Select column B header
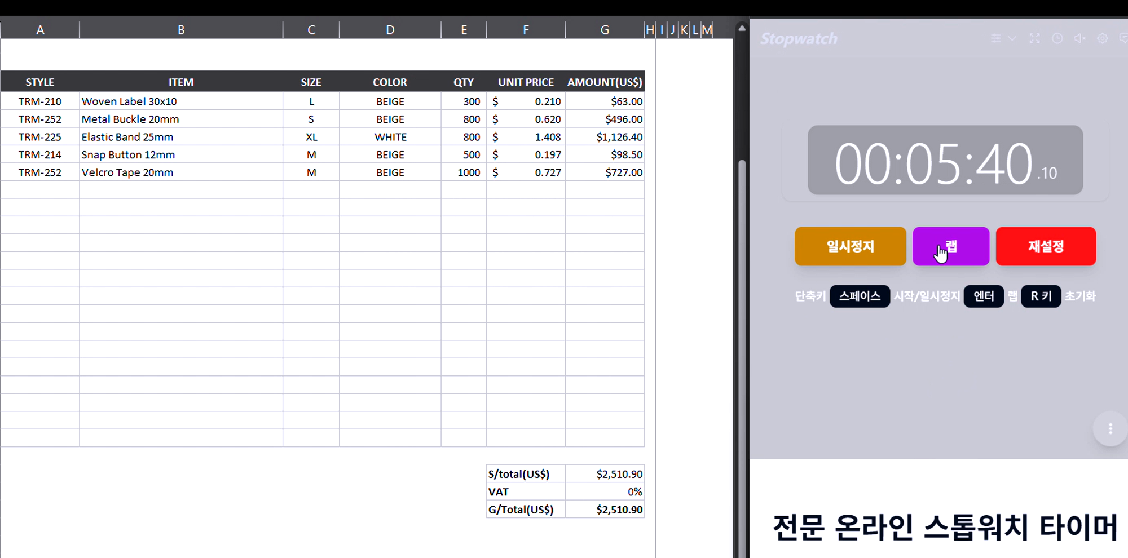 (x=181, y=30)
